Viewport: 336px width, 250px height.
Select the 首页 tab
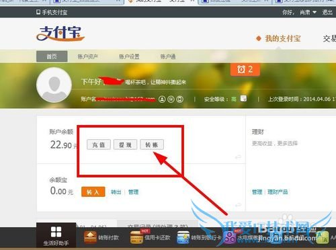[52, 56]
